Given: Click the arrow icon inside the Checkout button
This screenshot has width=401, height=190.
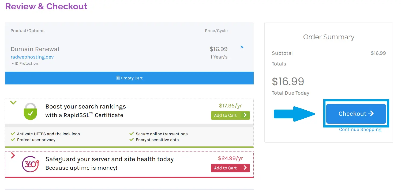Looking at the screenshot, I should [x=372, y=113].
